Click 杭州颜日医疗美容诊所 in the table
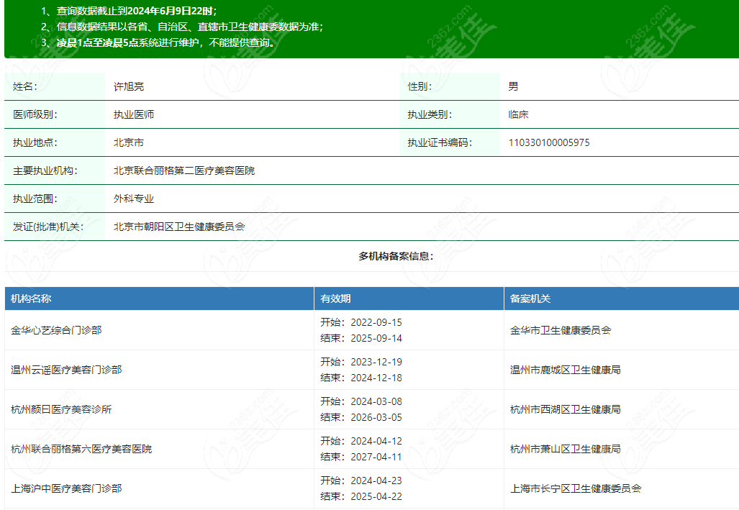Image resolution: width=739 pixels, height=510 pixels. (x=61, y=409)
